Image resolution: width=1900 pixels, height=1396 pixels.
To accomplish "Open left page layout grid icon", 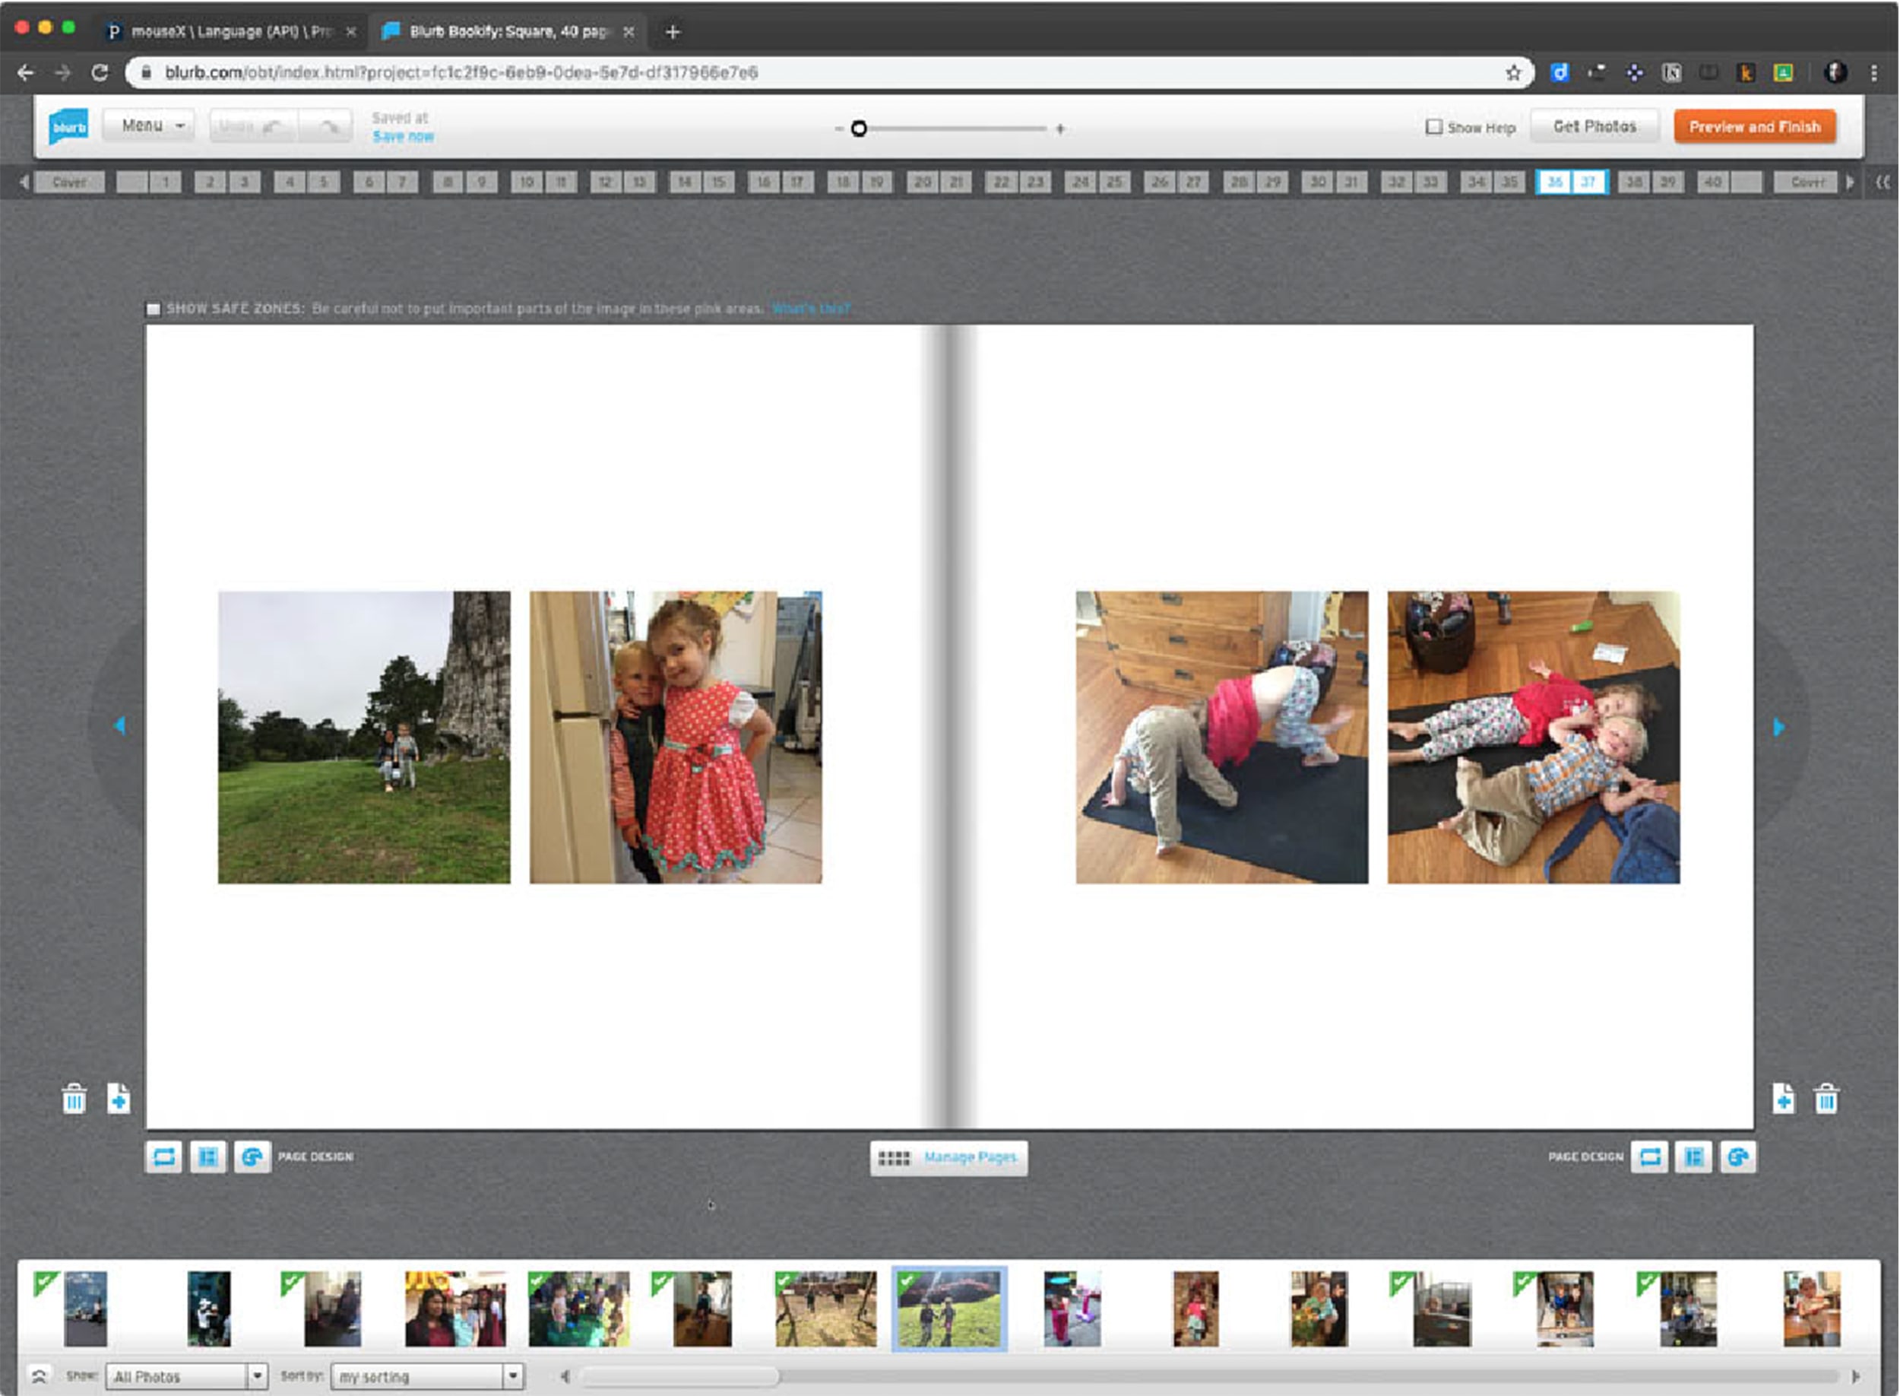I will click(207, 1156).
